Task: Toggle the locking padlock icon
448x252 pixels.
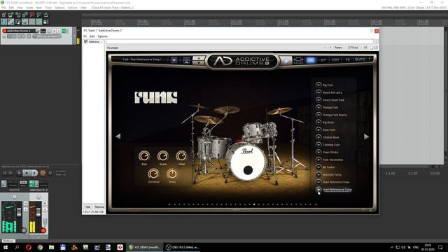Action: point(45,22)
